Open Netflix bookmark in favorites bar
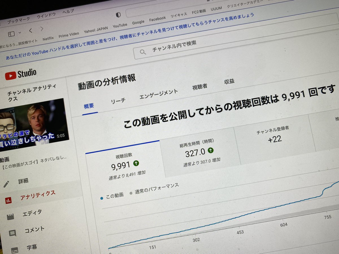The image size is (339, 254). point(48,39)
